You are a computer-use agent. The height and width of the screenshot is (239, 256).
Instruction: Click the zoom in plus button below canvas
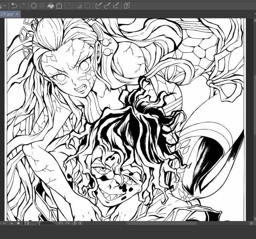11,223
